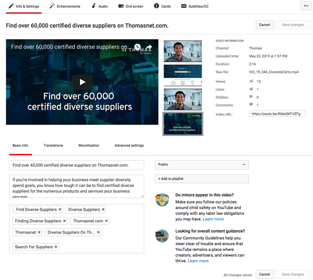Click the likes thumbs-up icon

point(251,89)
